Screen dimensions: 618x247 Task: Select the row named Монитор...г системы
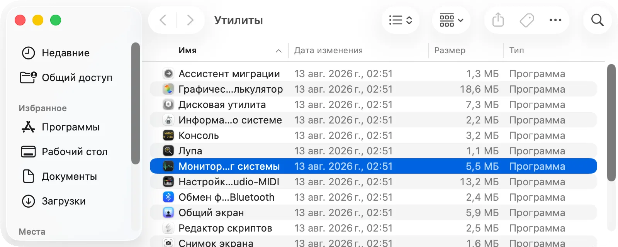click(x=374, y=166)
